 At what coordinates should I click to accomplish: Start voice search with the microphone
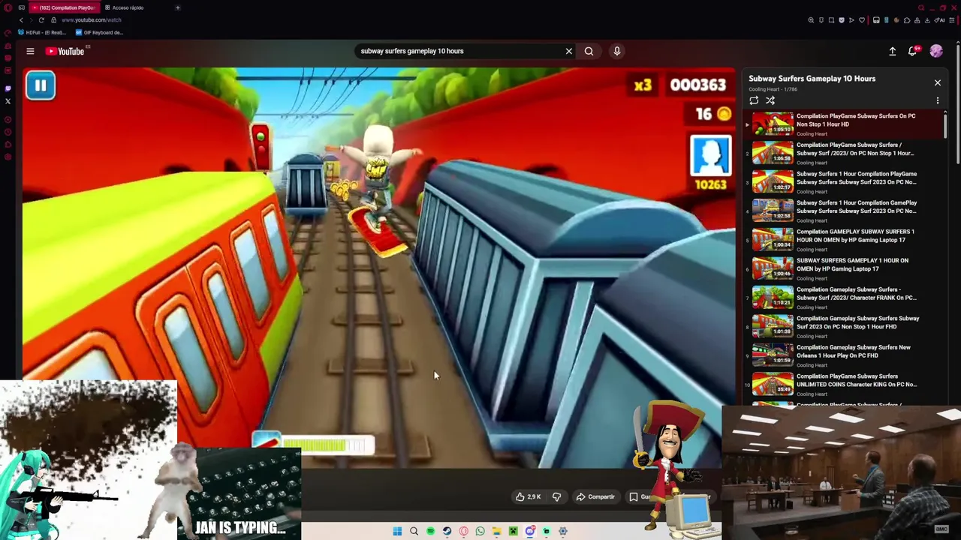(617, 51)
